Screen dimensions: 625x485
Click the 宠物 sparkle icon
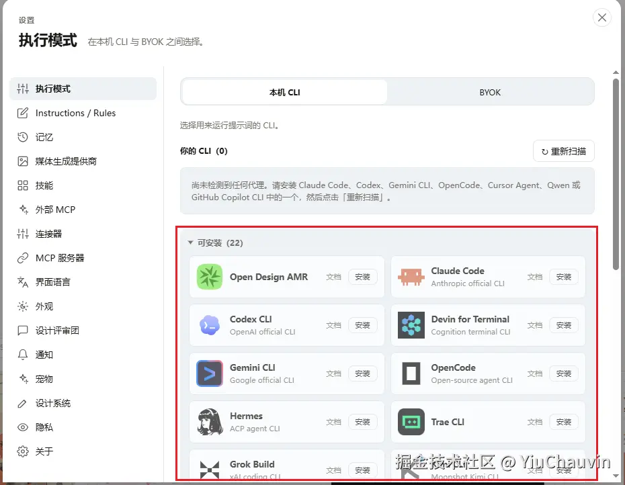click(23, 379)
